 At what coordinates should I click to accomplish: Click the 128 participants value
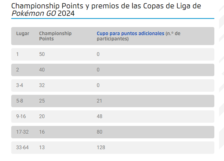[101, 147]
